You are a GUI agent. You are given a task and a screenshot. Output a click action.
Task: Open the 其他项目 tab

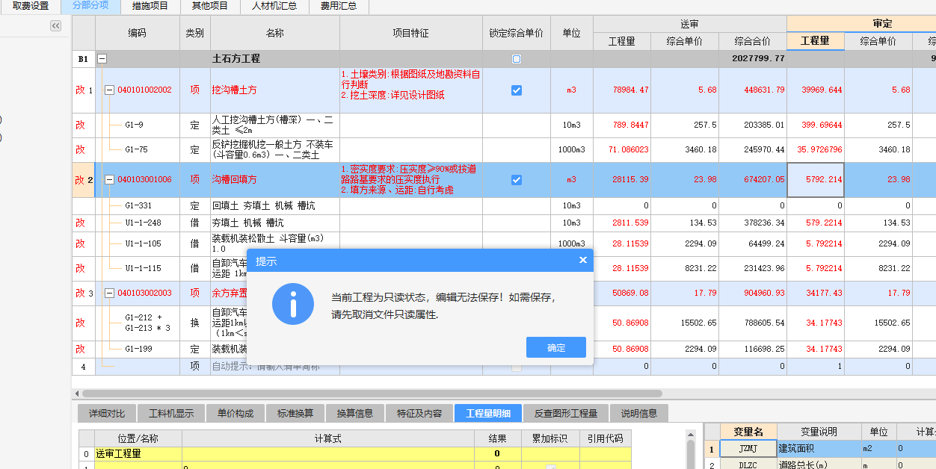tap(210, 6)
